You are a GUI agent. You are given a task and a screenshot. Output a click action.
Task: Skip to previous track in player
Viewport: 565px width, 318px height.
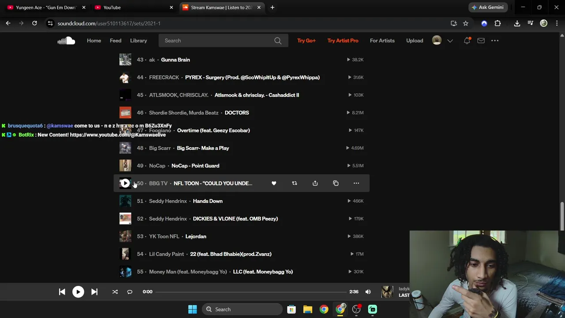coord(62,291)
